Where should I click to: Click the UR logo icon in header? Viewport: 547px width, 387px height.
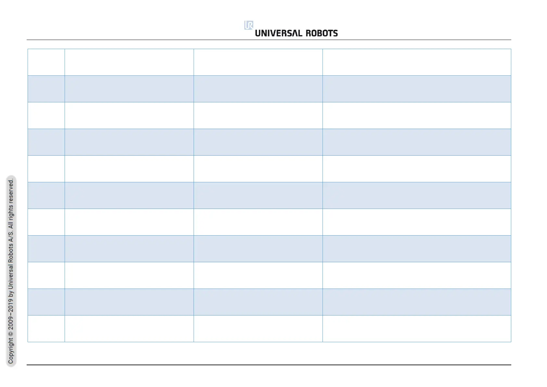[249, 25]
